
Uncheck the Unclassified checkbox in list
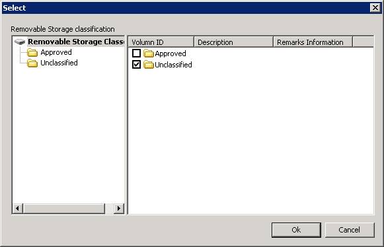tap(136, 64)
